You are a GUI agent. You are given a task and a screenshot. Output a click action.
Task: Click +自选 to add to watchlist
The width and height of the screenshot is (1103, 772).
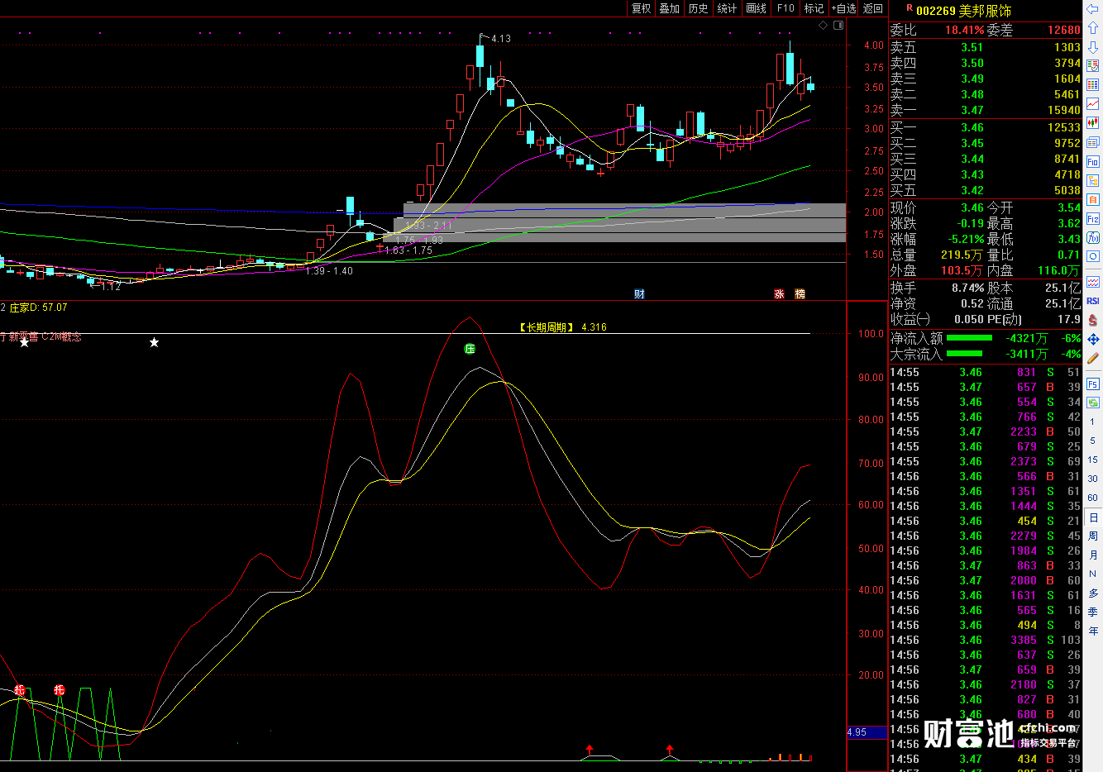click(x=844, y=8)
